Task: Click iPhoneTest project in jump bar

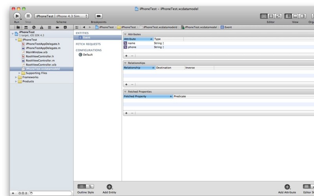Action: point(104,27)
